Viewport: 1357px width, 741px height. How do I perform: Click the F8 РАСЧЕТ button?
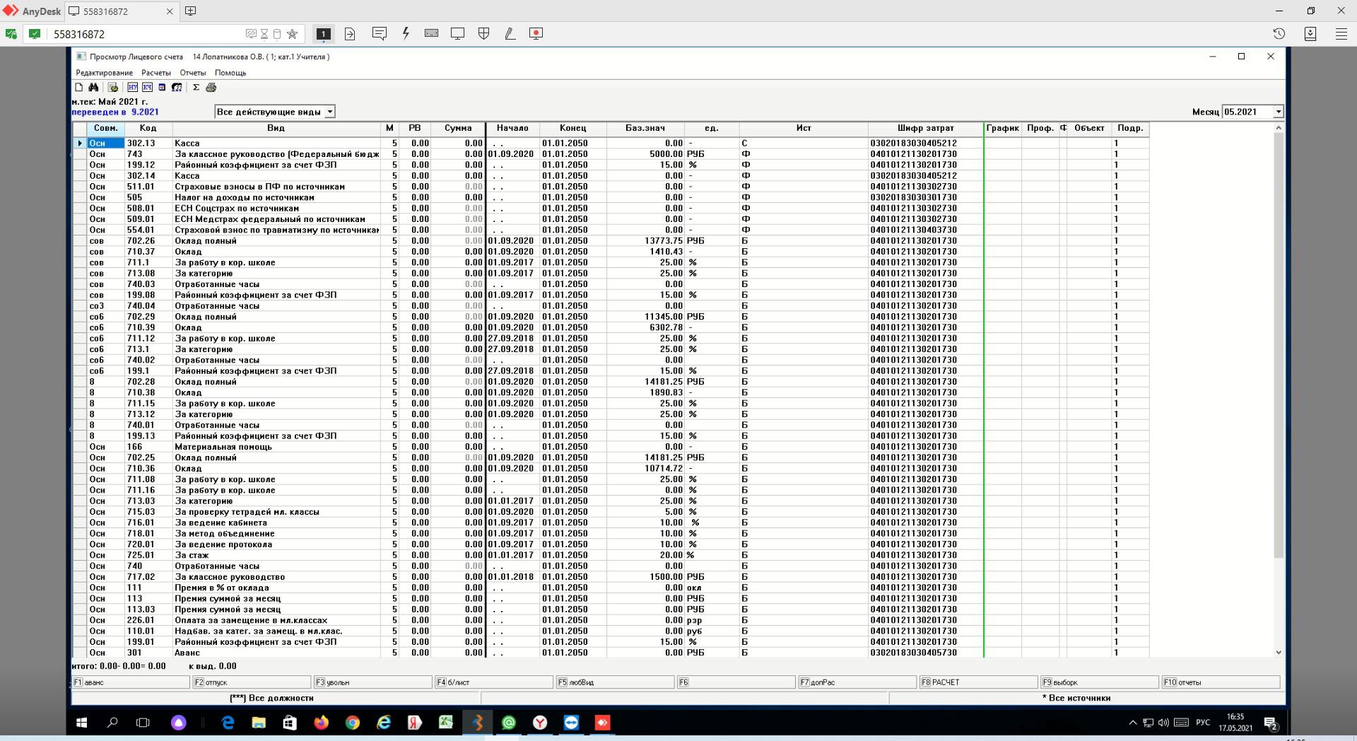tap(978, 682)
